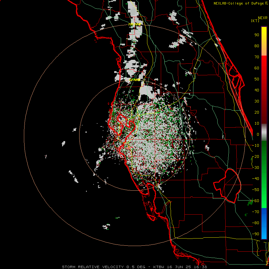Click the positive 30 scale label
The width and height of the screenshot is (269, 269).
point(257,101)
